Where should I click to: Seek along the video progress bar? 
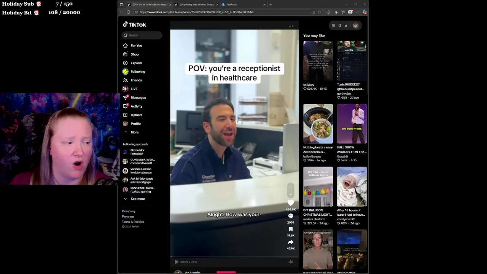tap(234, 256)
